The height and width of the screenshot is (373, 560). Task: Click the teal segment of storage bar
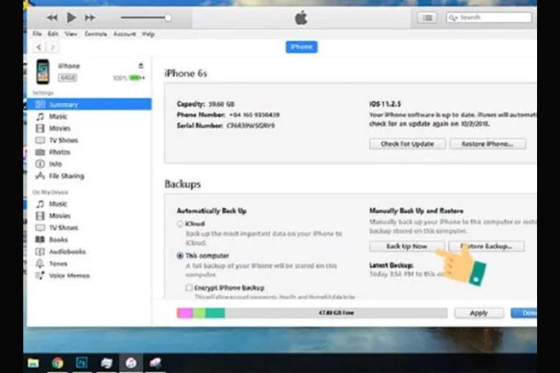point(215,313)
